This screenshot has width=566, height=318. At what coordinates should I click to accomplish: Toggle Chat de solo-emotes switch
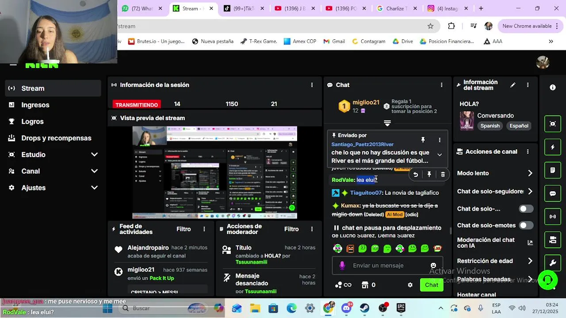pyautogui.click(x=526, y=225)
